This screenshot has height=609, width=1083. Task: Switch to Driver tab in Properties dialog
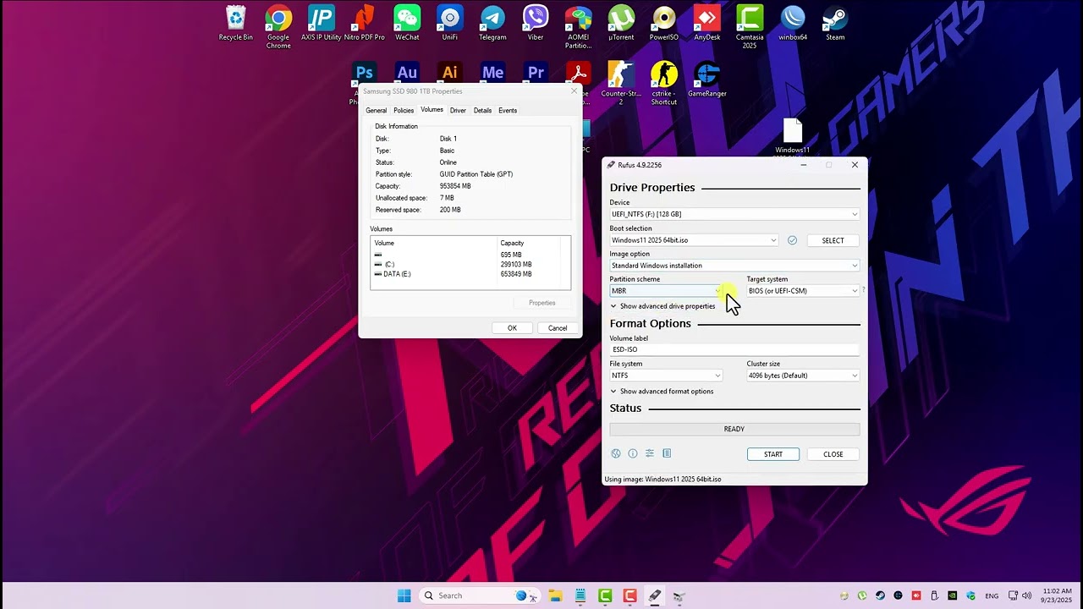(x=458, y=111)
